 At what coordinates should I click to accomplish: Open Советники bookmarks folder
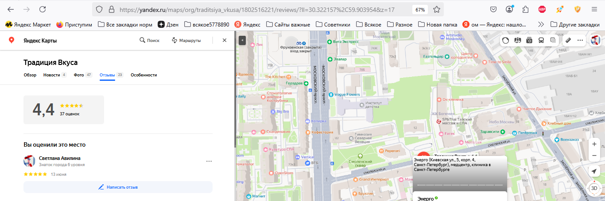coord(333,25)
